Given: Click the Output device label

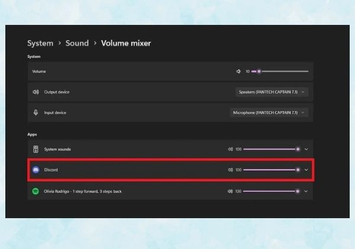Looking at the screenshot, I should coord(57,92).
